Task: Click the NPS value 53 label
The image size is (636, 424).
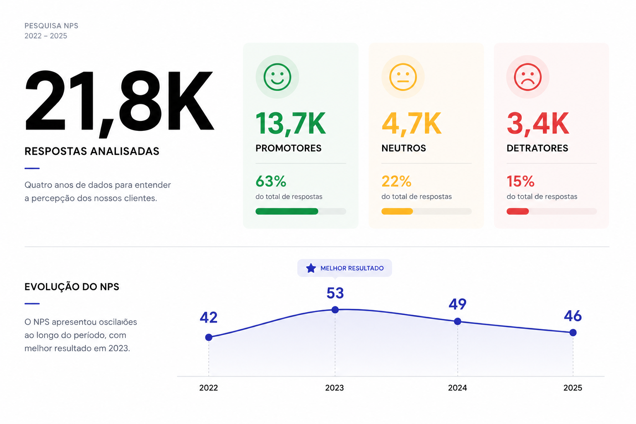Action: point(335,293)
